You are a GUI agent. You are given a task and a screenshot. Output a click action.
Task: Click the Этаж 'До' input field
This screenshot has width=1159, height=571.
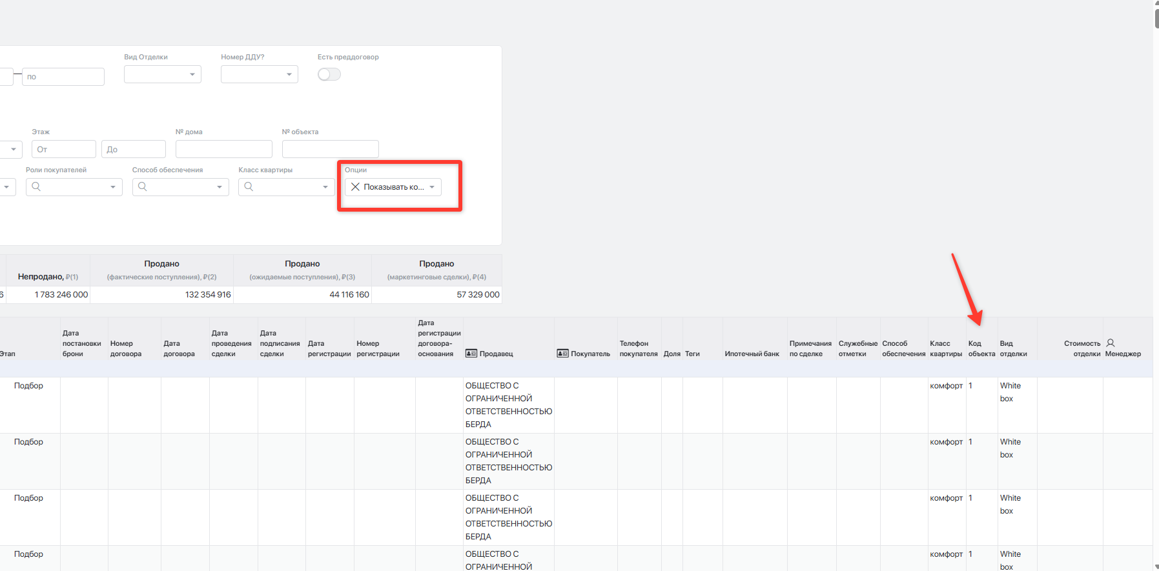(x=134, y=149)
